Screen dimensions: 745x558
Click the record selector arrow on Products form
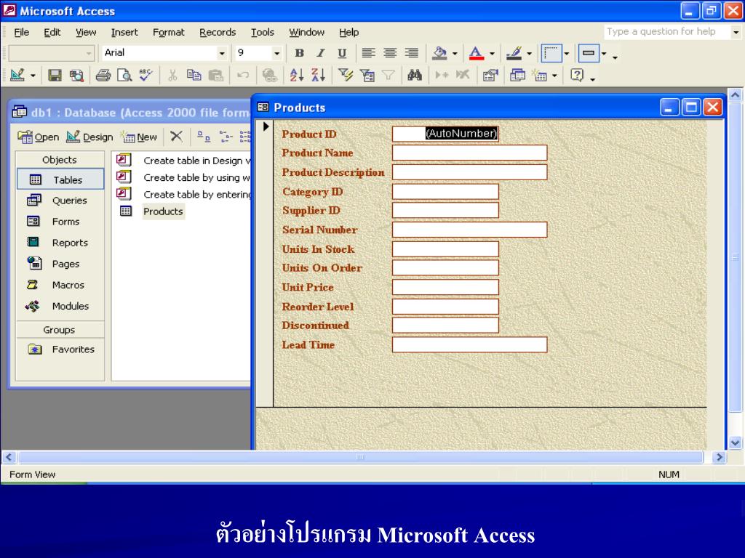[x=266, y=126]
